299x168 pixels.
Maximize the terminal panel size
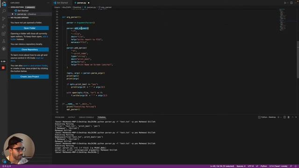coord(292,117)
